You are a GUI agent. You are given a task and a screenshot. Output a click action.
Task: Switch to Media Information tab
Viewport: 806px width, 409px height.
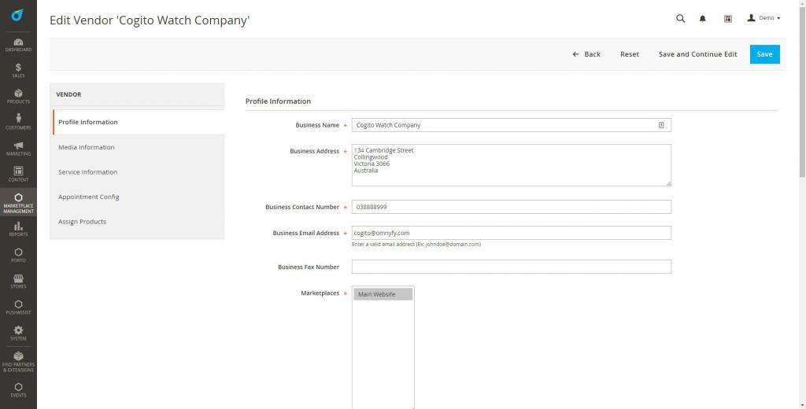coord(137,147)
